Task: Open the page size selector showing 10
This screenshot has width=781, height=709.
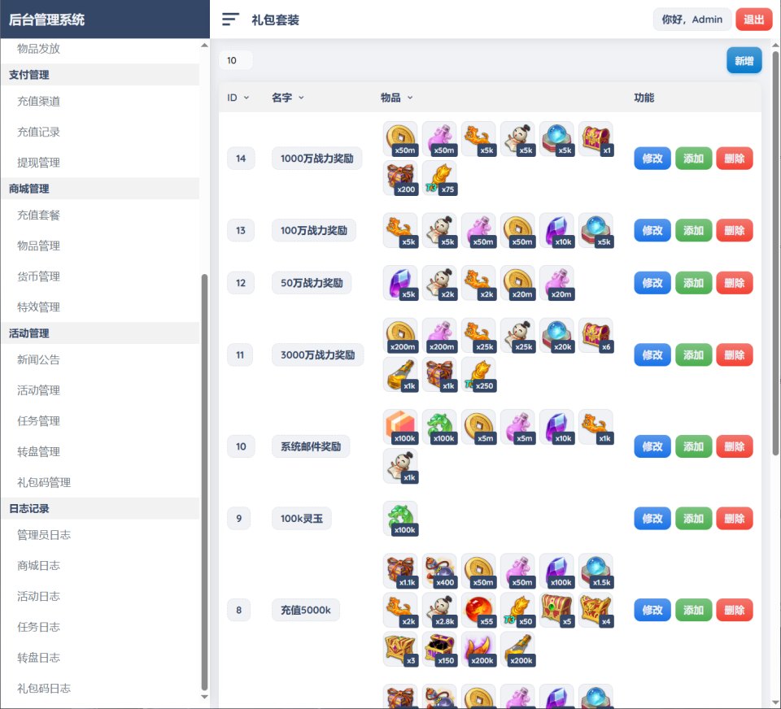Action: (236, 60)
